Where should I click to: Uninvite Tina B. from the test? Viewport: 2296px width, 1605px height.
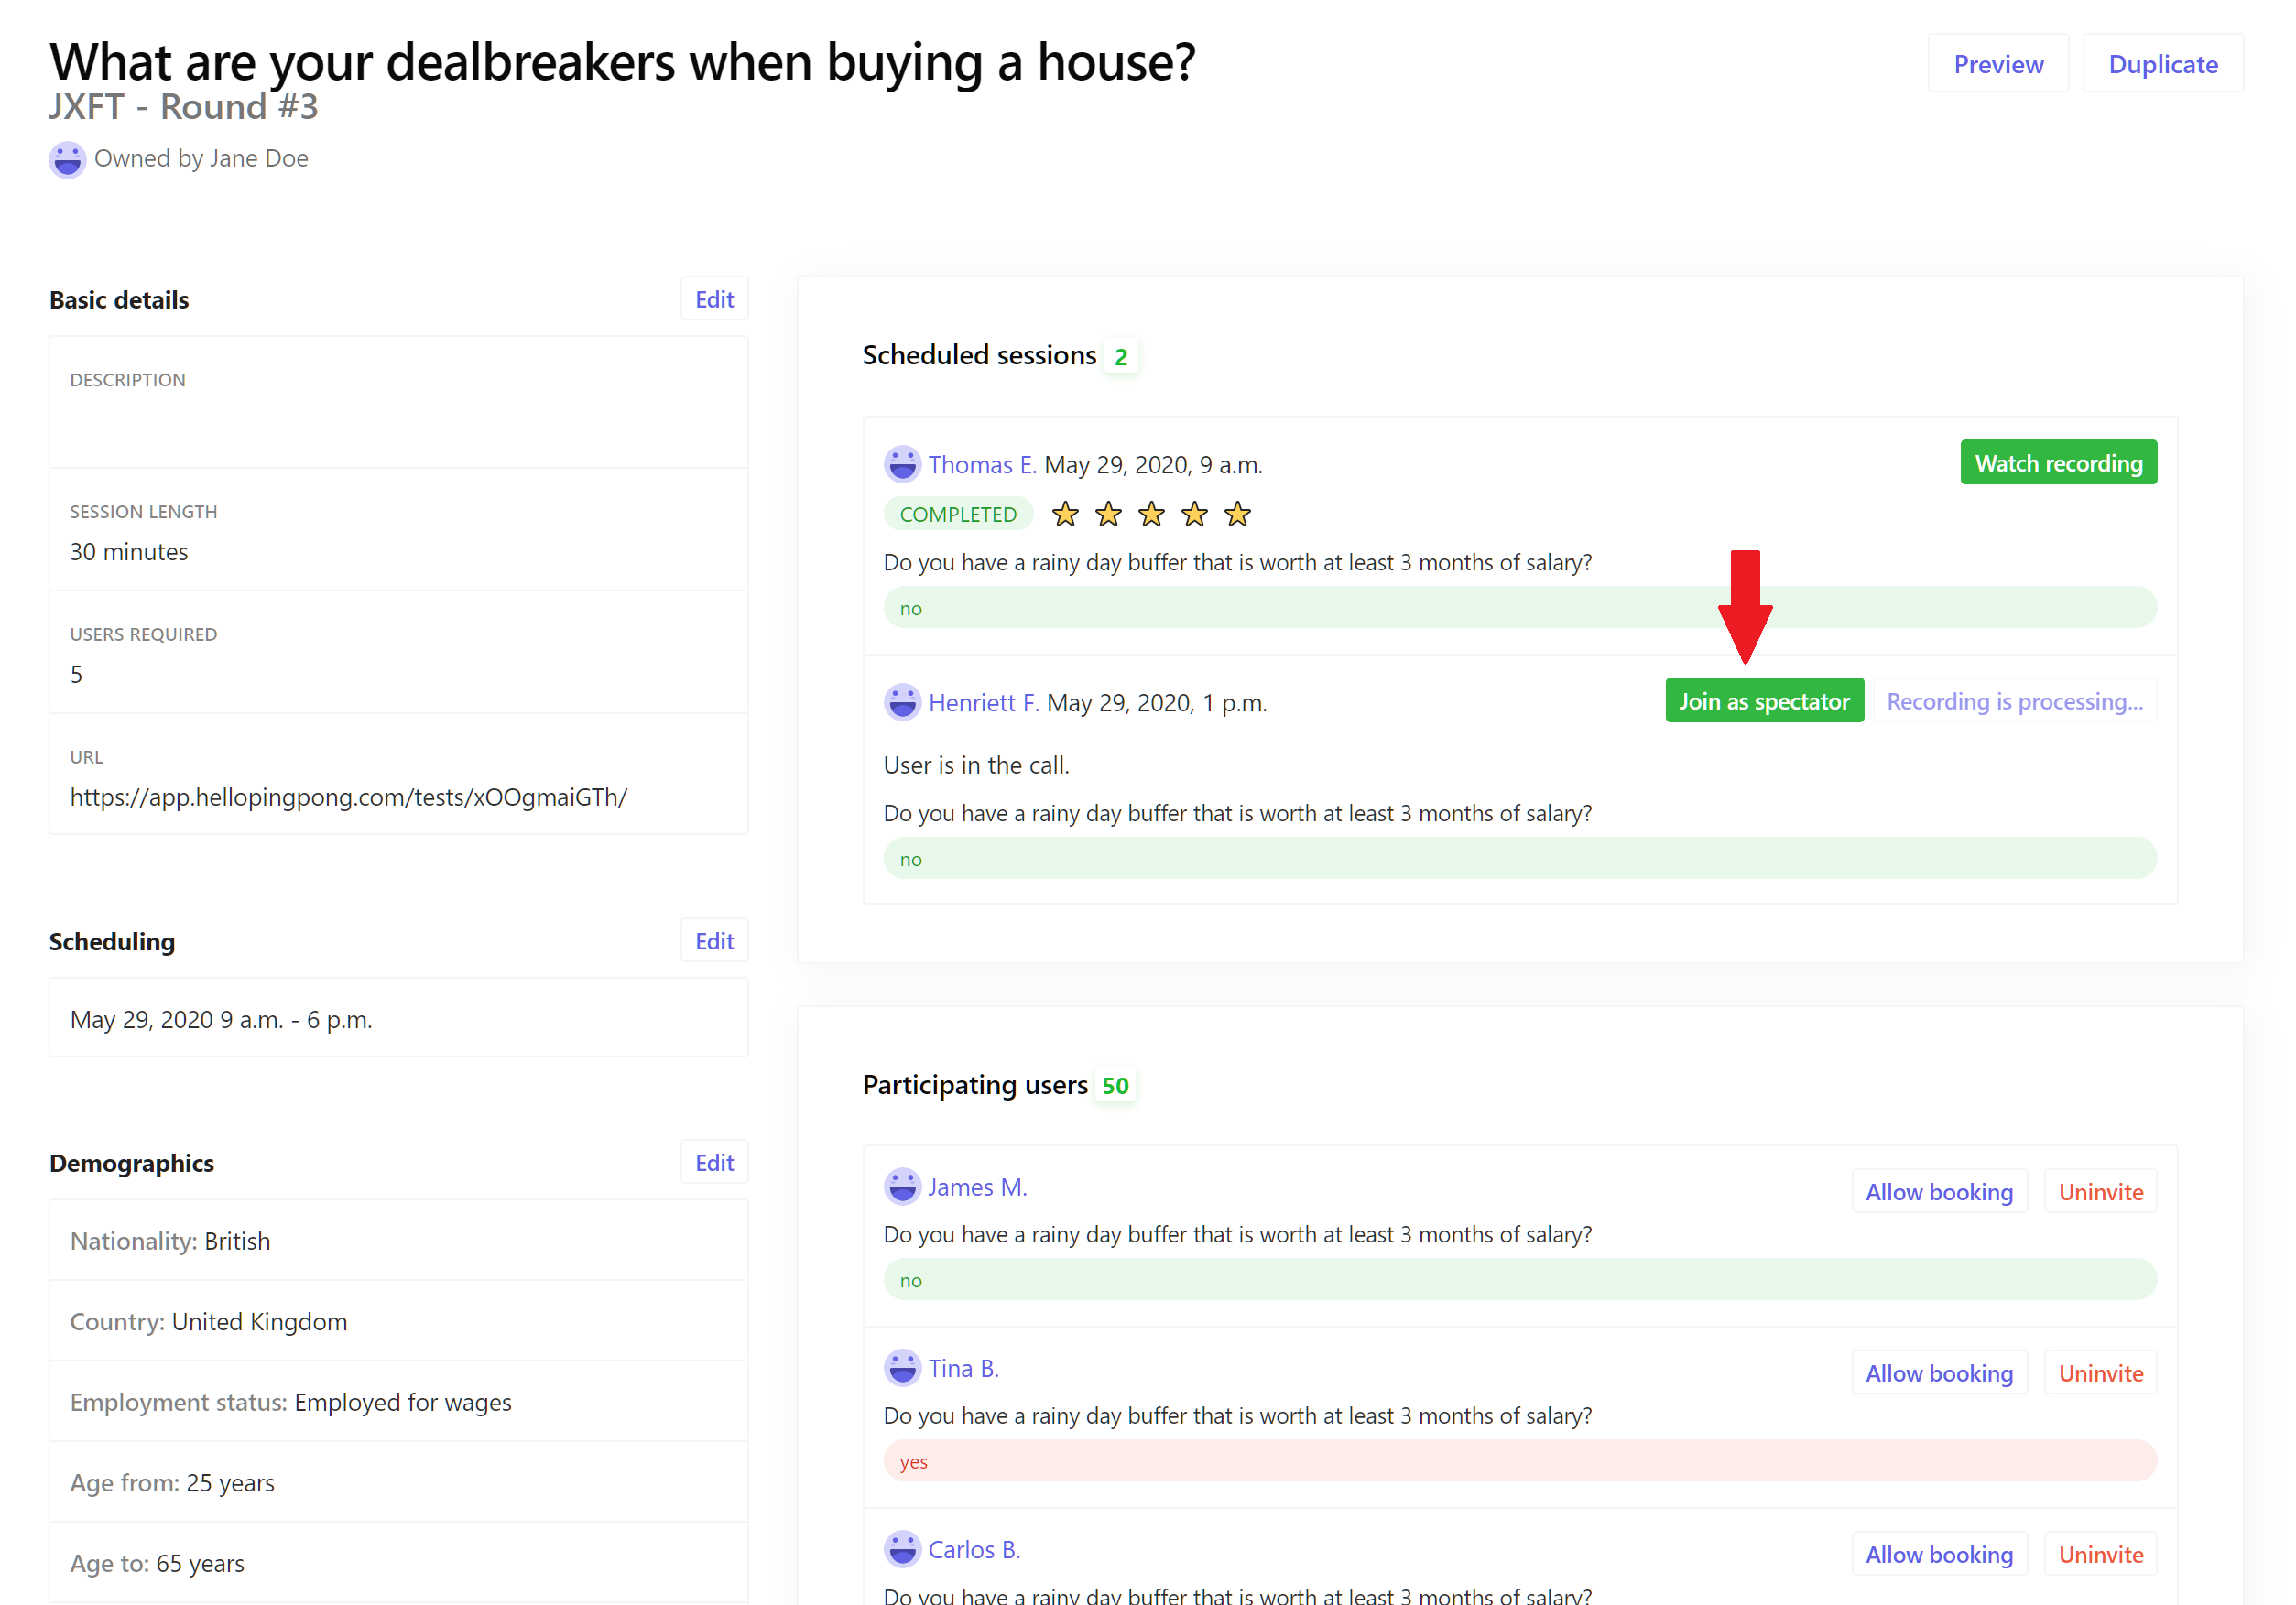2100,1373
